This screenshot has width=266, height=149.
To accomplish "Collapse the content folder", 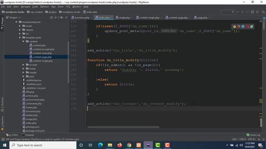I will 23,41.
